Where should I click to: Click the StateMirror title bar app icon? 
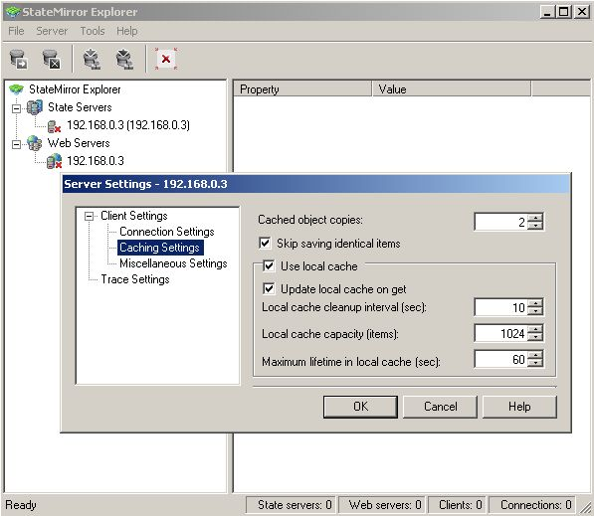coord(13,12)
